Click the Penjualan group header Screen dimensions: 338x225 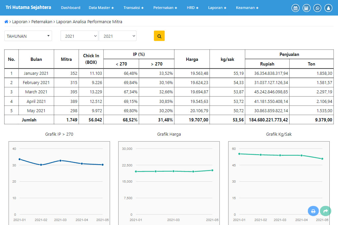pos(289,54)
